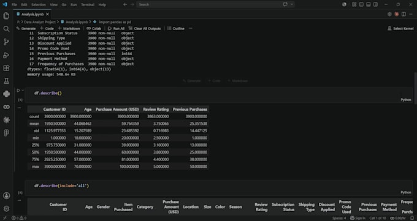Open the File menu
The image size is (417, 221).
14,4
